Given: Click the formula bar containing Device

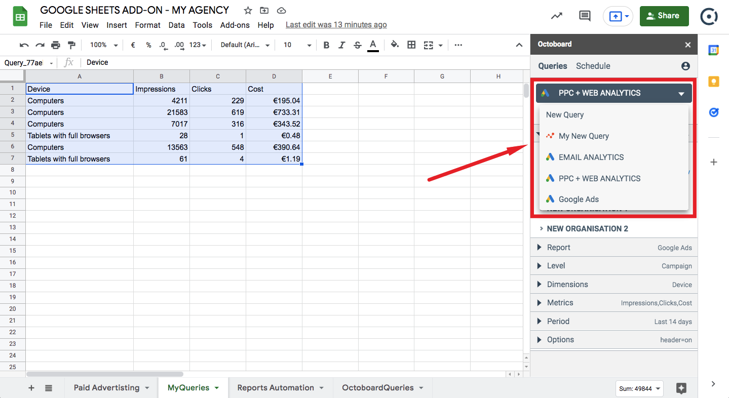Looking at the screenshot, I should point(304,62).
